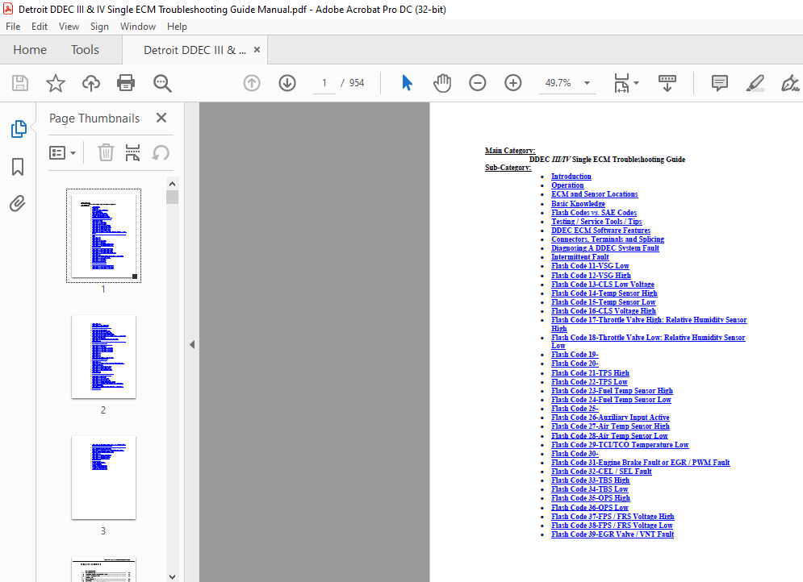Open Flash Code 14-Temp Sensor High link

[604, 293]
